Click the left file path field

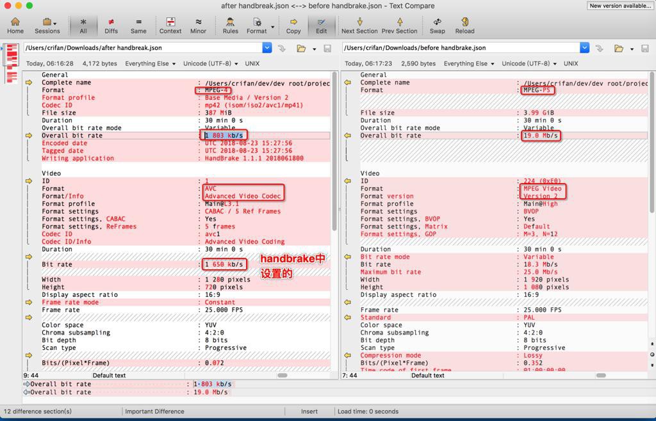point(143,47)
